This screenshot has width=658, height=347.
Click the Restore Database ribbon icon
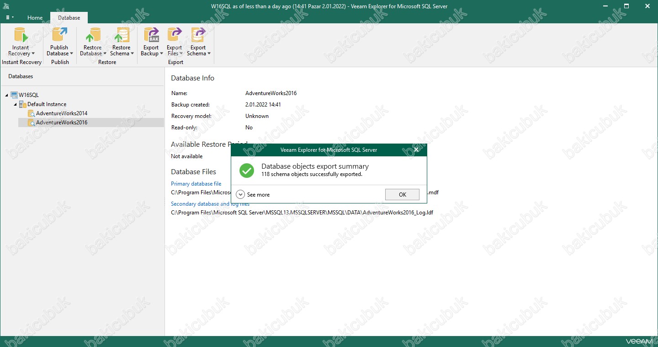[93, 35]
